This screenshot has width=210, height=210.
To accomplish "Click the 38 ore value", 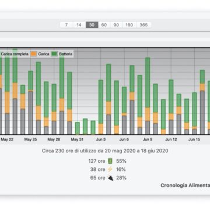I will coord(97,169).
